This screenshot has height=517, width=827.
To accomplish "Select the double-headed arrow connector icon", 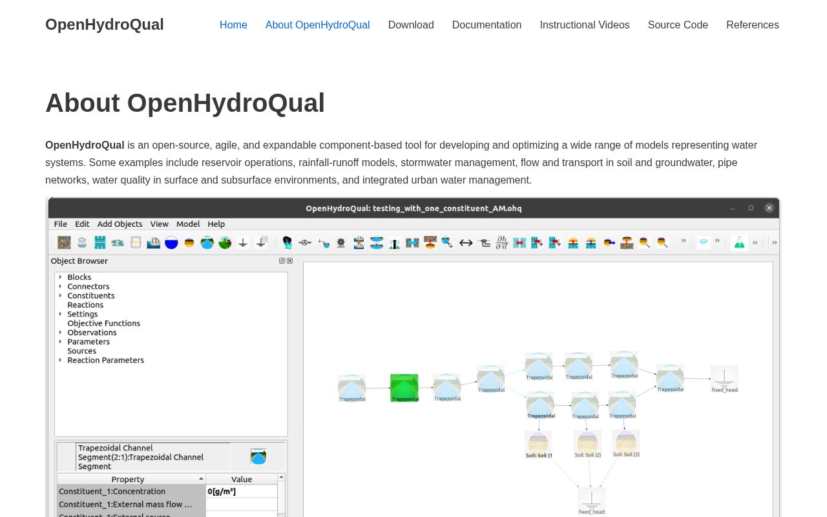I will click(466, 242).
